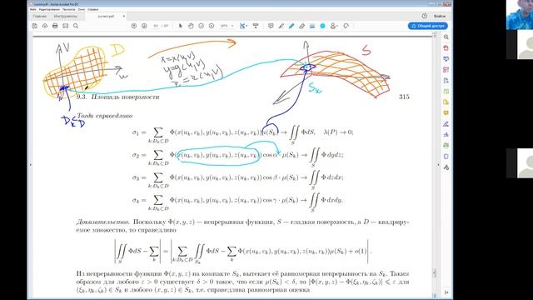
Task: Switch to the Инструменты tab
Action: 66,16
